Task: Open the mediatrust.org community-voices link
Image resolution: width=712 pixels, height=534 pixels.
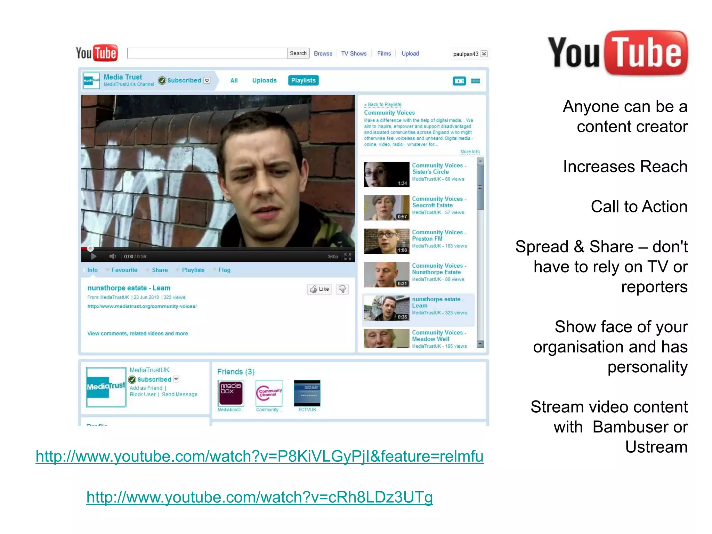Action: click(x=142, y=306)
